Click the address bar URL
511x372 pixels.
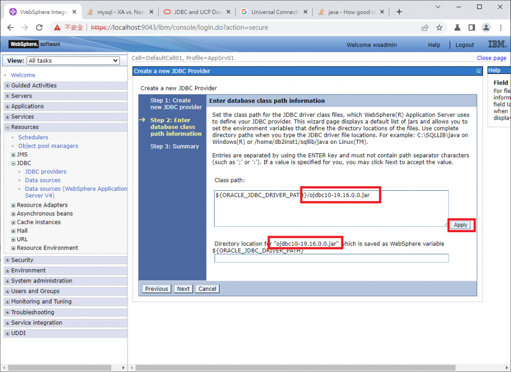pos(179,27)
